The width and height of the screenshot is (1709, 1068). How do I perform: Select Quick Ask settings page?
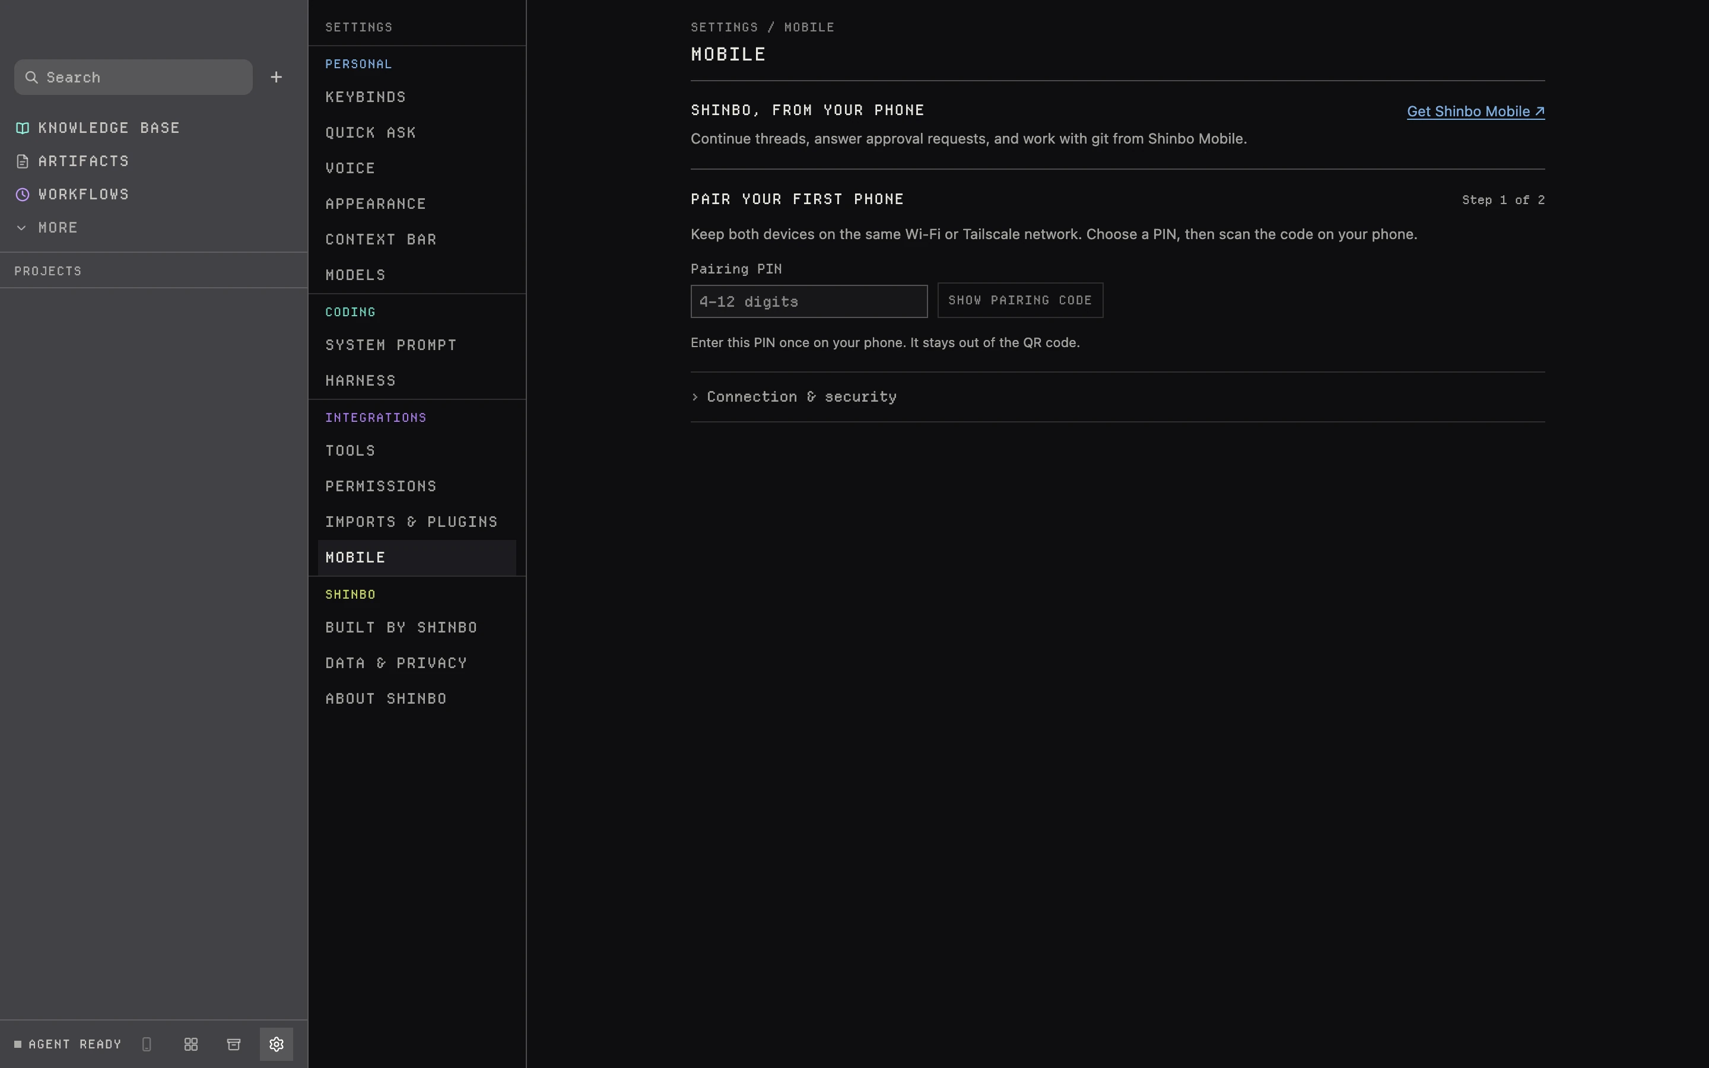coord(417,132)
